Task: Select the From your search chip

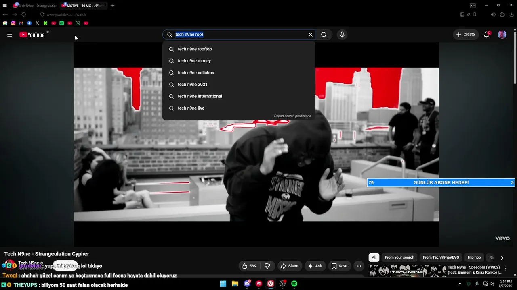Action: tap(399, 257)
